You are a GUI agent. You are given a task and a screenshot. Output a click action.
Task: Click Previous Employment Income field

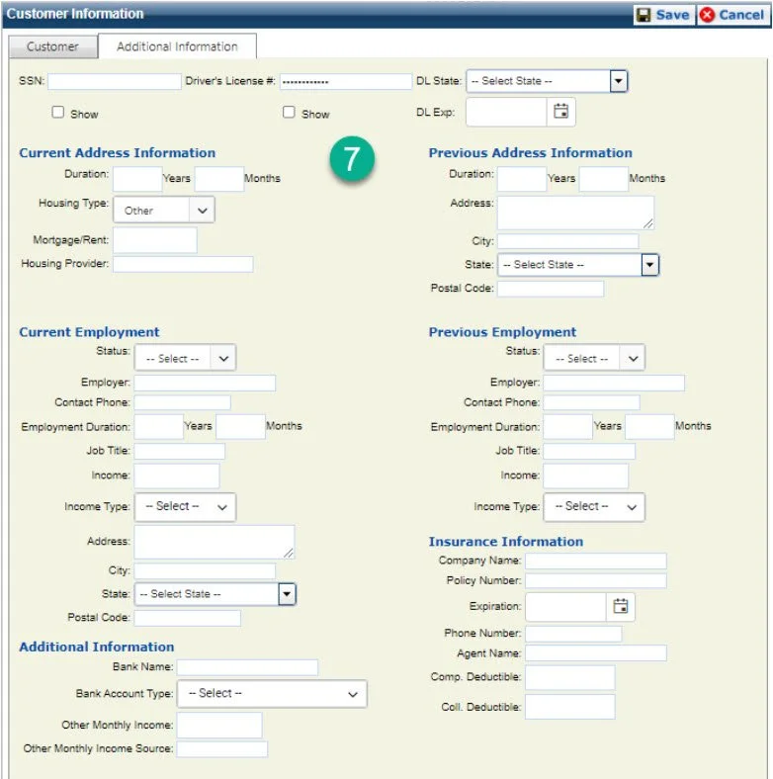[x=586, y=476]
